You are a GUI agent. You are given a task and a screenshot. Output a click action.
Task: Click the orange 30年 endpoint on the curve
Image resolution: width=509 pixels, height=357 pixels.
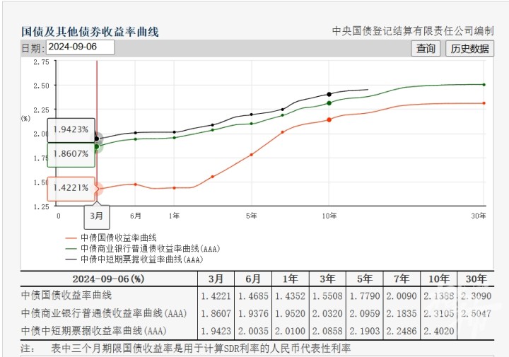[x=484, y=103]
